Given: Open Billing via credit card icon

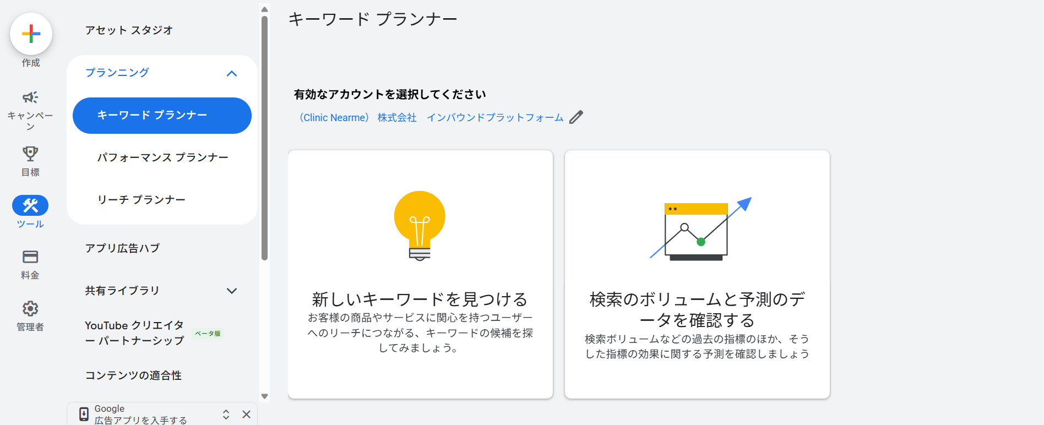Looking at the screenshot, I should tap(30, 257).
